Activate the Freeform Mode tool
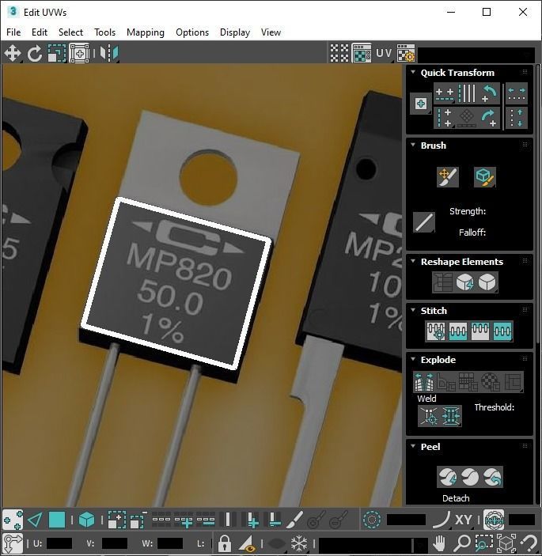 pyautogui.click(x=79, y=53)
